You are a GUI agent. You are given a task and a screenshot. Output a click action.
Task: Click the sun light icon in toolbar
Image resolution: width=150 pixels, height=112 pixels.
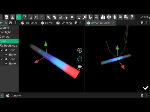[x=79, y=17]
